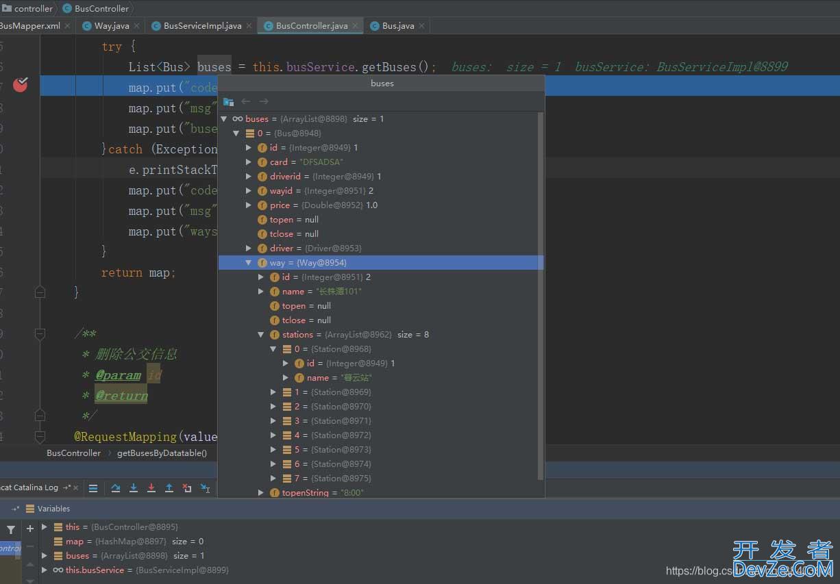Click the plus icon to add a watch
Screen dimensions: 840x584
30,529
